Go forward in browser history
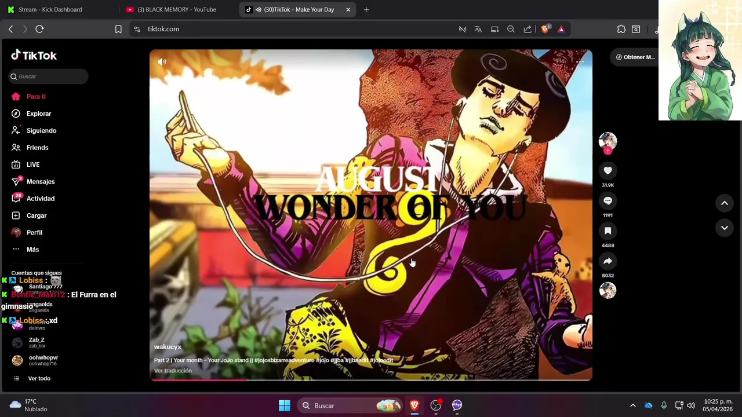The width and height of the screenshot is (742, 417). pos(25,29)
